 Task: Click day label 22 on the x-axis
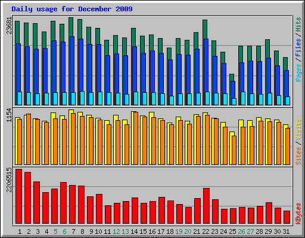point(206,231)
